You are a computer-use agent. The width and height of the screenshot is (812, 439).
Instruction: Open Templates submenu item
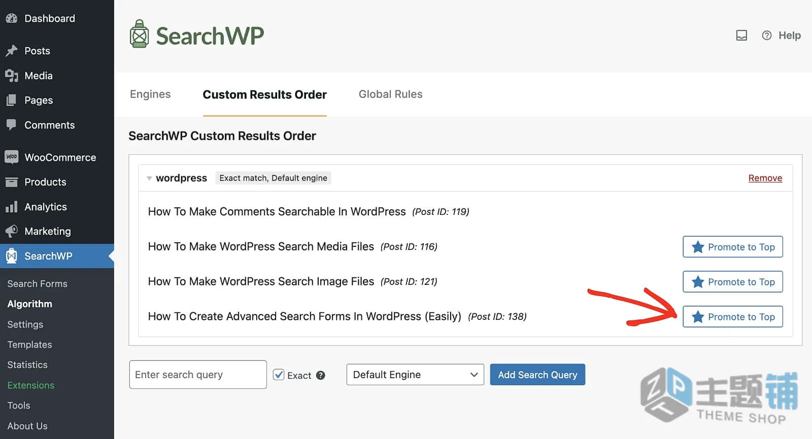coord(29,345)
